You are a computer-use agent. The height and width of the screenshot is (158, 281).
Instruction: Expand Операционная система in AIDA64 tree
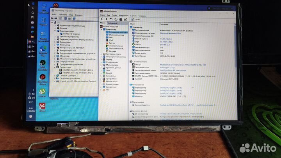tap(101, 57)
